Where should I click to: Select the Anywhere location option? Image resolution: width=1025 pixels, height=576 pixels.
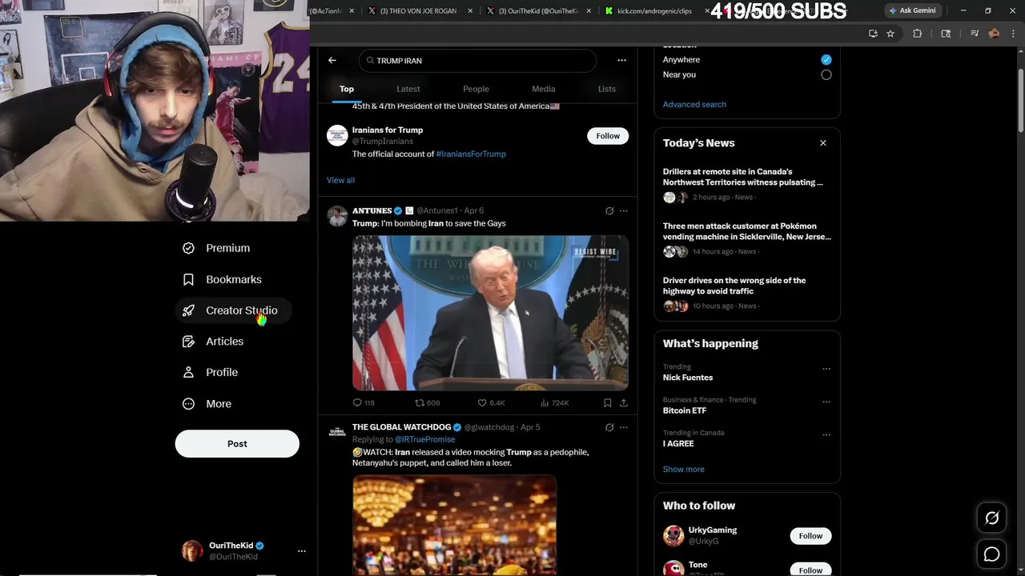(826, 60)
